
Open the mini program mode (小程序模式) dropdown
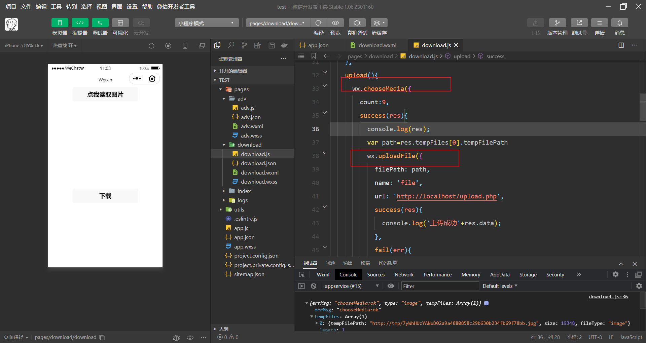click(207, 23)
